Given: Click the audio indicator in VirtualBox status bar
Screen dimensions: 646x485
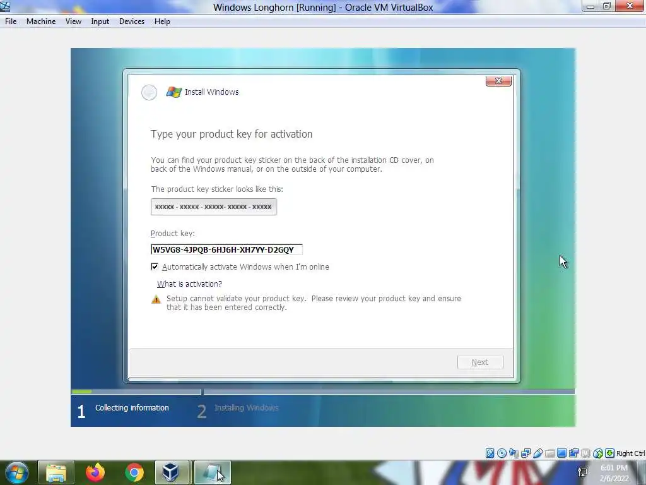Looking at the screenshot, I should (514, 453).
